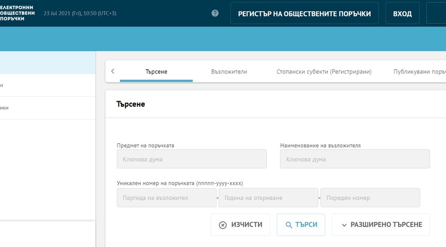Open Регистър на обществените поръчки

click(x=304, y=13)
